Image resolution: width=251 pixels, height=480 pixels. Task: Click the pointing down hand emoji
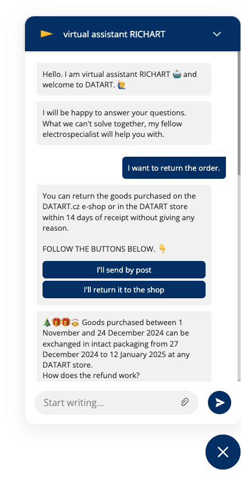[x=162, y=249]
